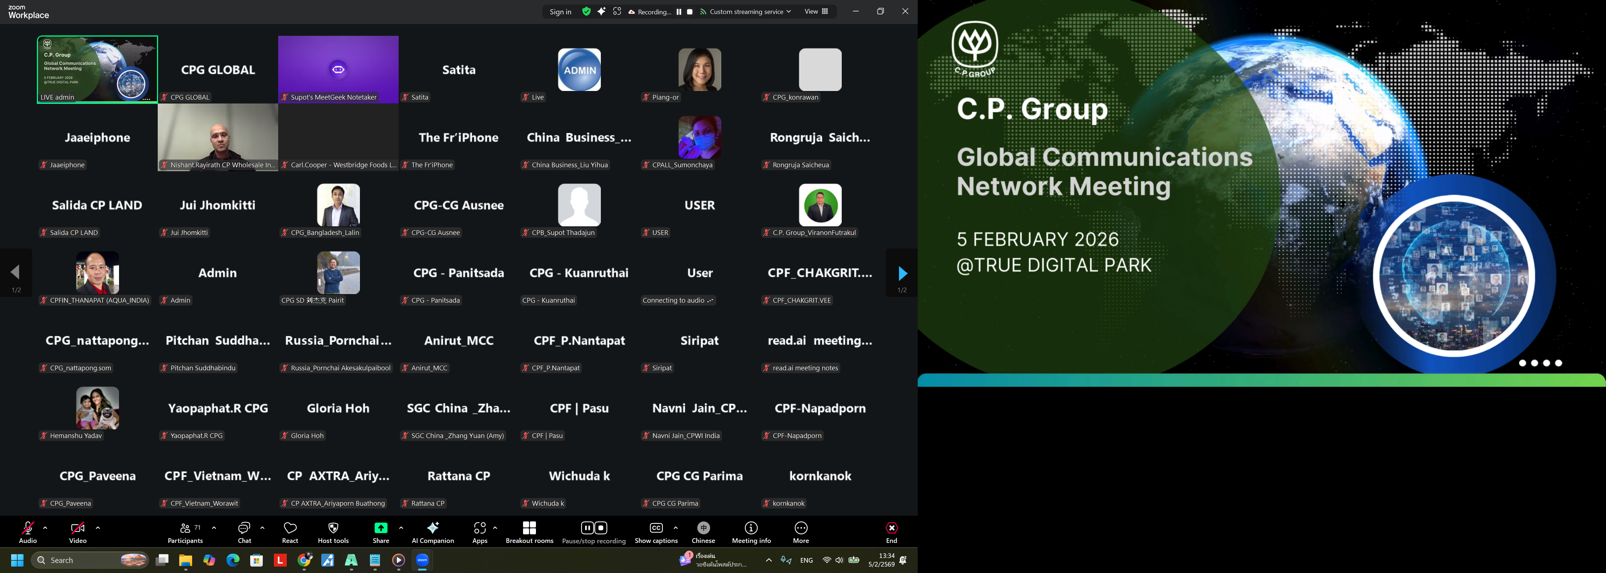The image size is (1606, 573).
Task: Unmute microphone with the Audio button
Action: pos(28,533)
